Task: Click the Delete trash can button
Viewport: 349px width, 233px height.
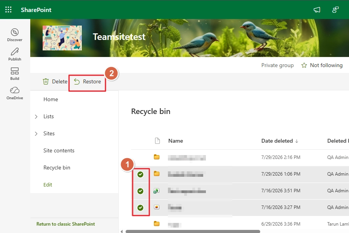Action: 55,81
